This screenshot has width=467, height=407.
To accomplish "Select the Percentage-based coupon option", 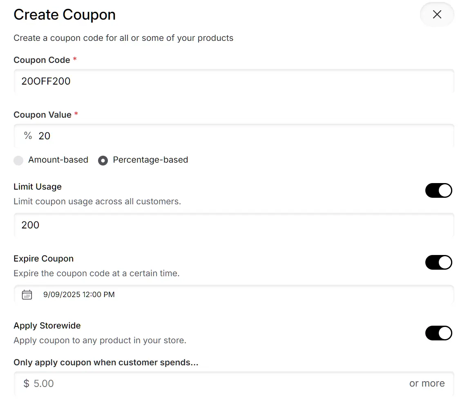I will click(x=103, y=160).
